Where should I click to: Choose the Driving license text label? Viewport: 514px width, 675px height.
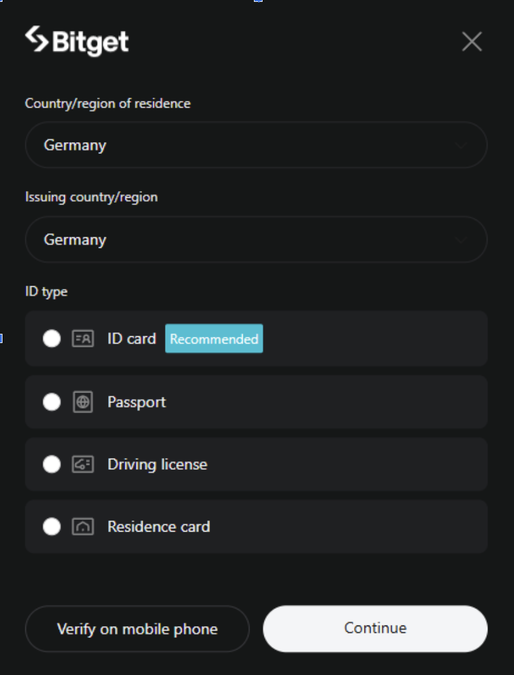157,464
